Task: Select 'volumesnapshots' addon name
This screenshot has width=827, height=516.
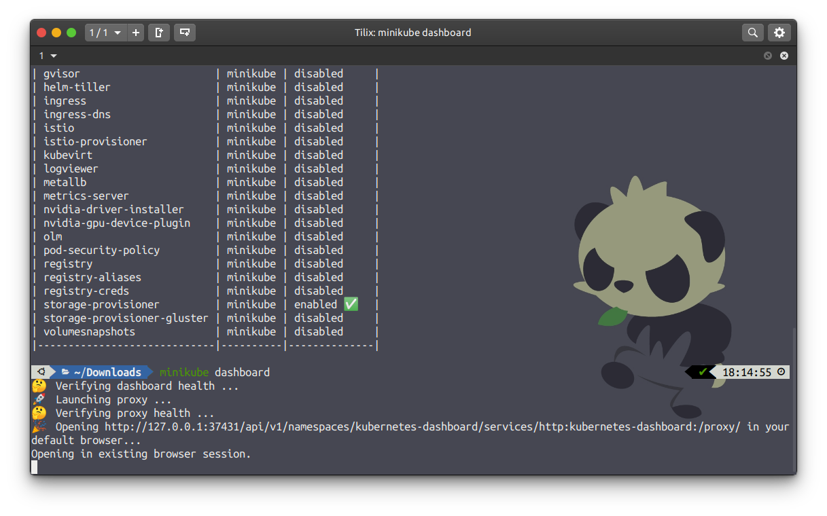Action: 89,331
